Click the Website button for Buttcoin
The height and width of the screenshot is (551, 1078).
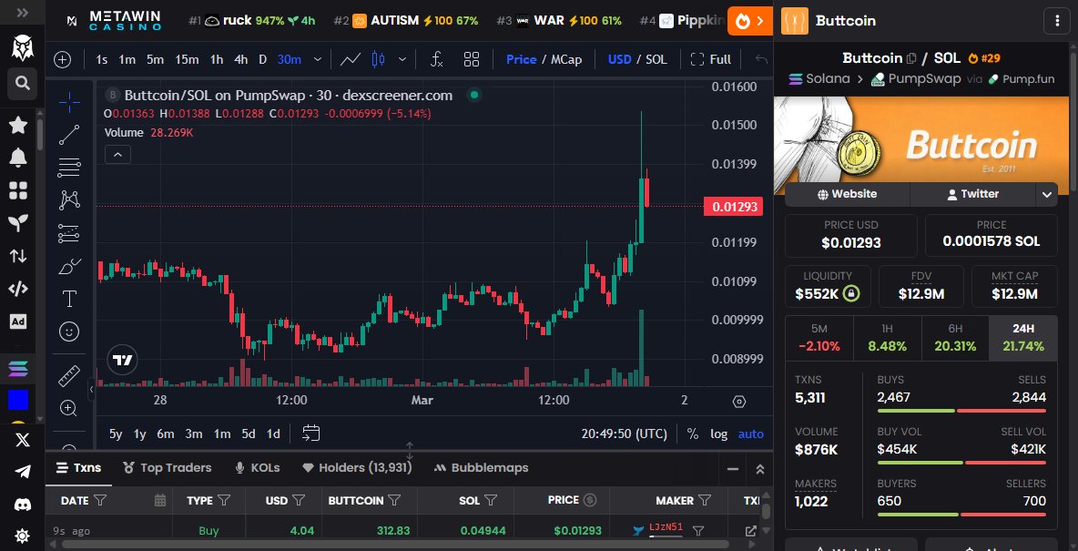coord(847,194)
